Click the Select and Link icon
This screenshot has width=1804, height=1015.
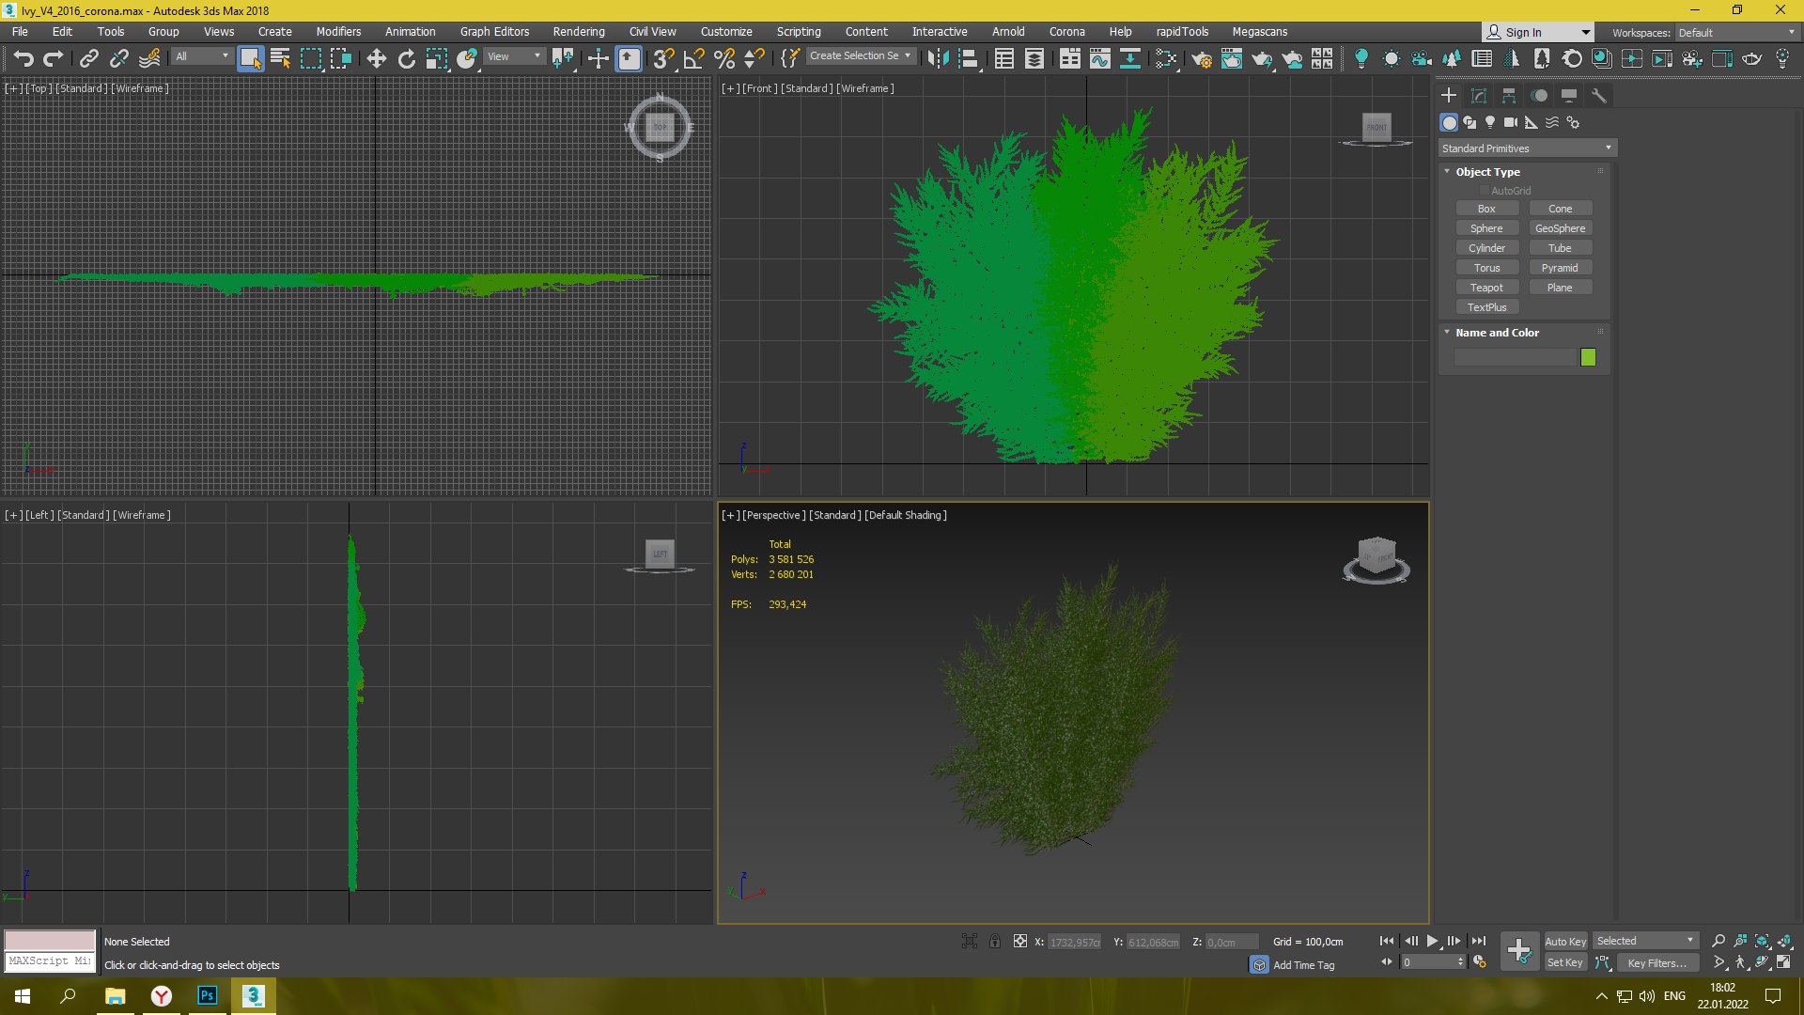click(88, 59)
